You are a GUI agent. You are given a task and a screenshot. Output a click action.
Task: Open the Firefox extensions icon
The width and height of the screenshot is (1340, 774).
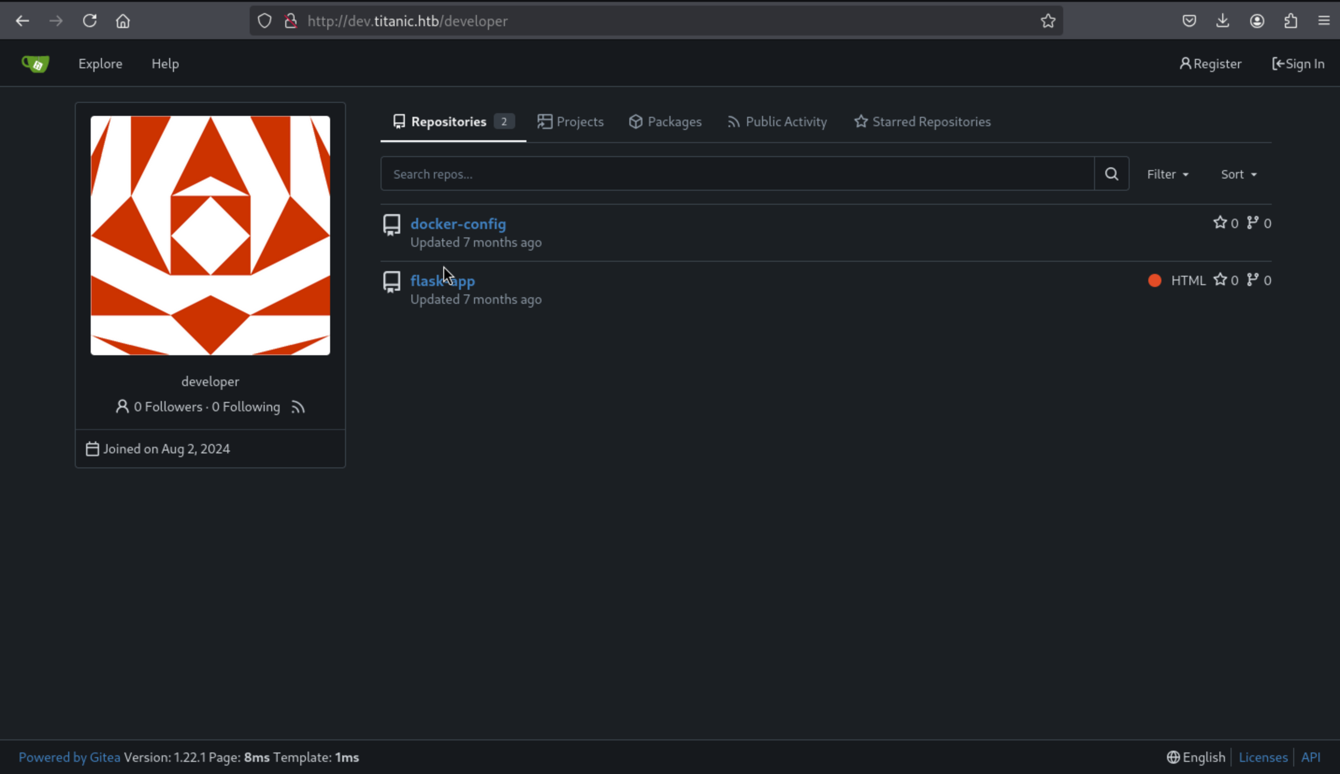click(x=1290, y=21)
